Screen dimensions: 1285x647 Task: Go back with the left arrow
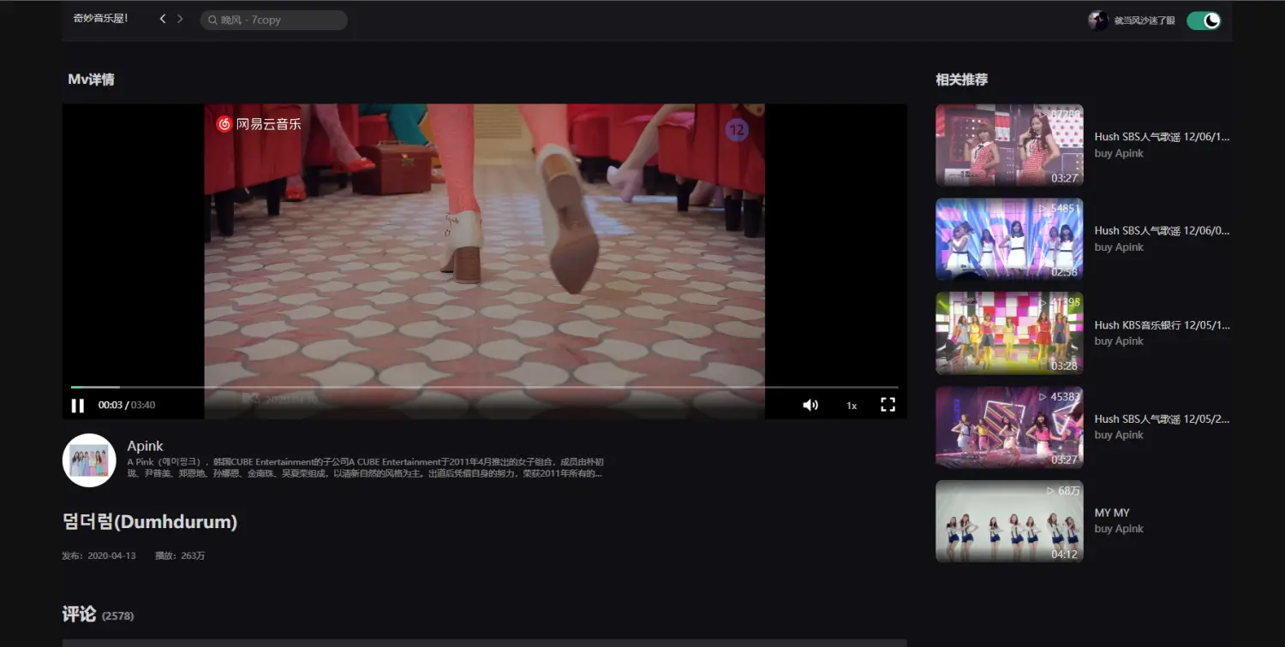[163, 19]
